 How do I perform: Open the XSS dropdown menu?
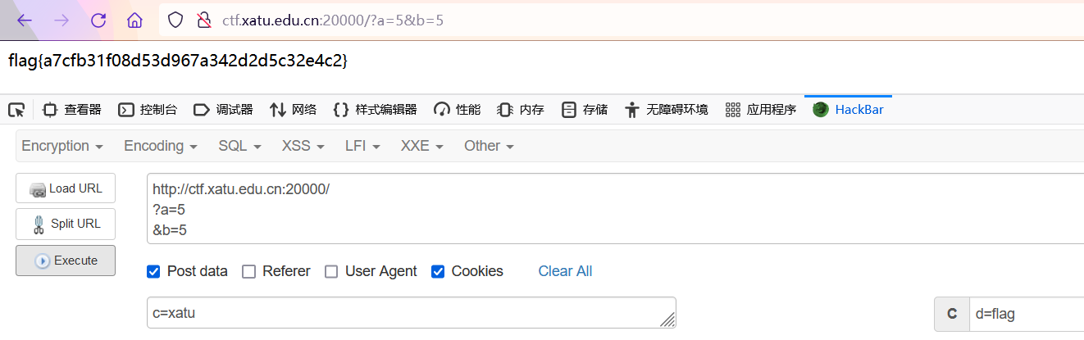(303, 146)
